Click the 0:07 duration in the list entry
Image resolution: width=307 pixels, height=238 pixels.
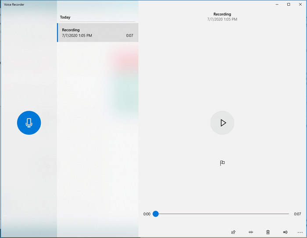[x=130, y=36]
